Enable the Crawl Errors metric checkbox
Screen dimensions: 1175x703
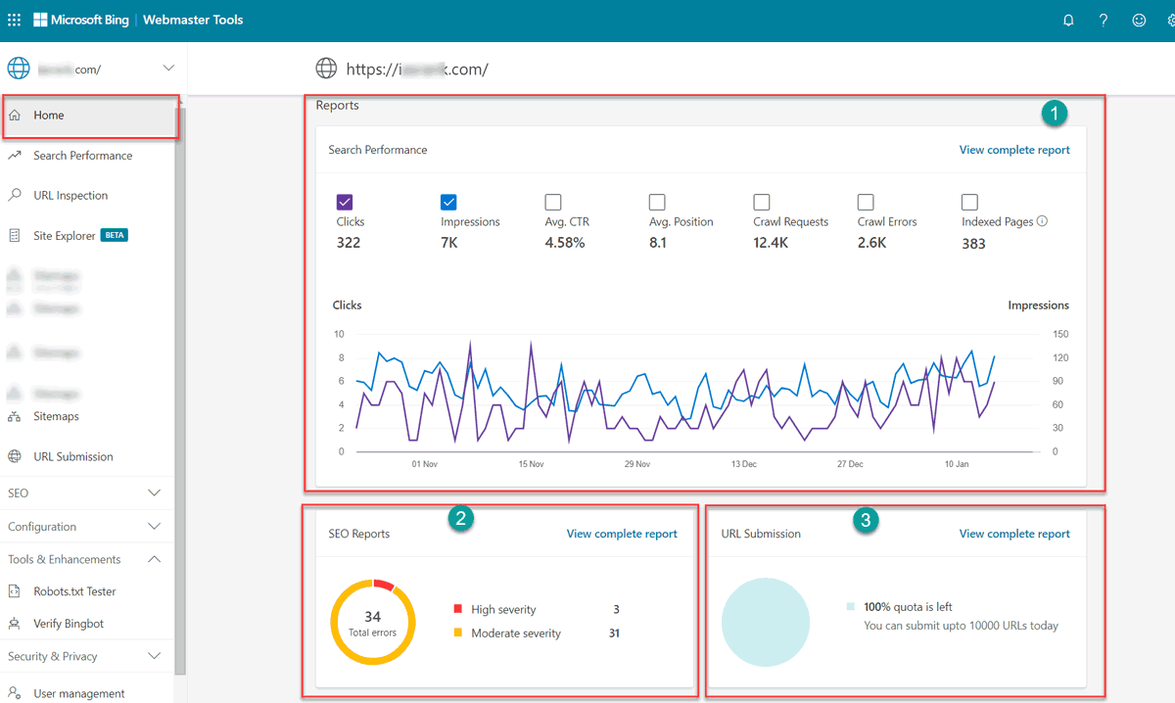866,202
